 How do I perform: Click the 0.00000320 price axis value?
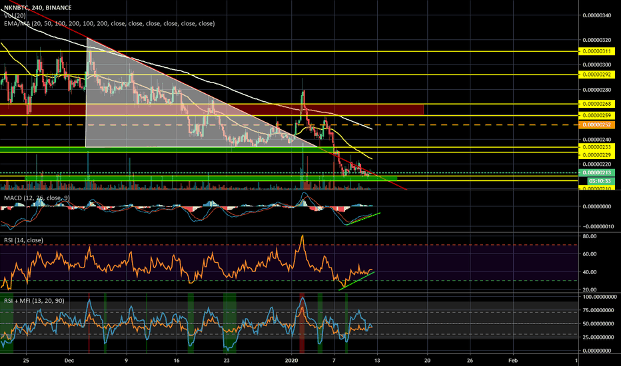click(596, 40)
